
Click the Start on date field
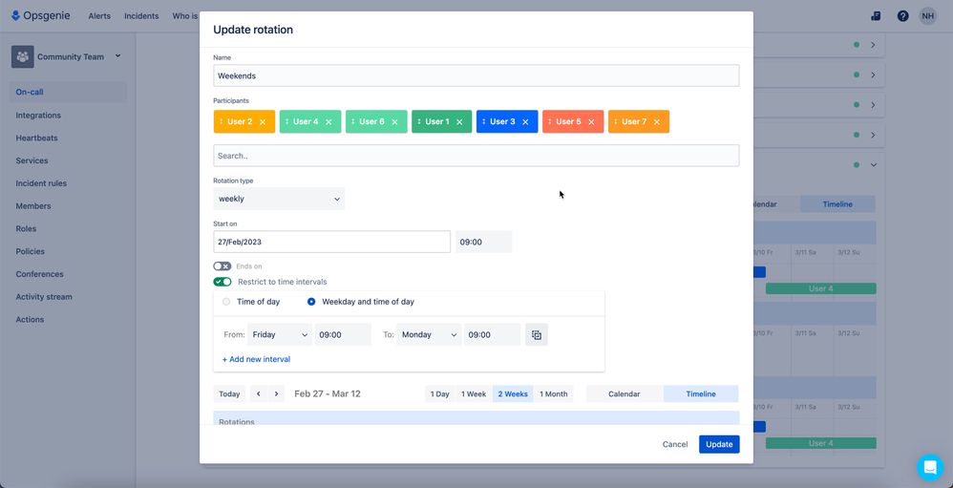(x=332, y=242)
